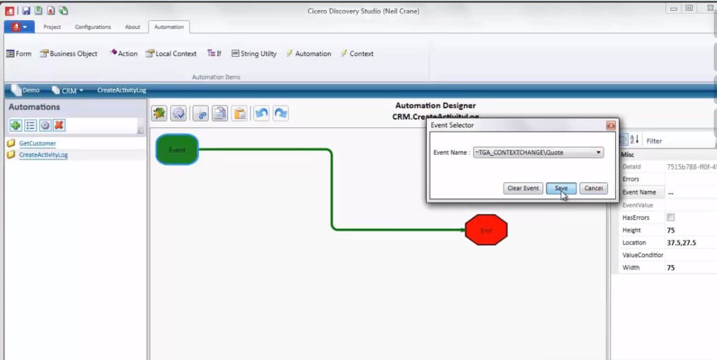Image resolution: width=717 pixels, height=360 pixels.
Task: Toggle the HasErrors checkbox
Action: pyautogui.click(x=671, y=218)
